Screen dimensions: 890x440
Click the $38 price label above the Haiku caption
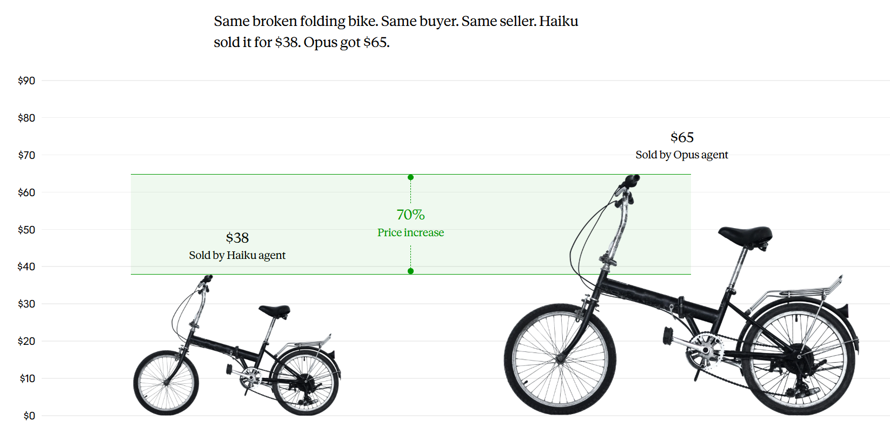(237, 238)
